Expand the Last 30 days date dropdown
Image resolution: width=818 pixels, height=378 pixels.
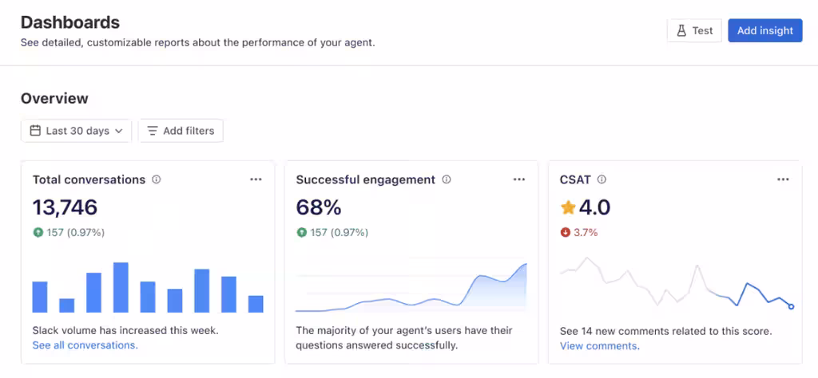[77, 131]
